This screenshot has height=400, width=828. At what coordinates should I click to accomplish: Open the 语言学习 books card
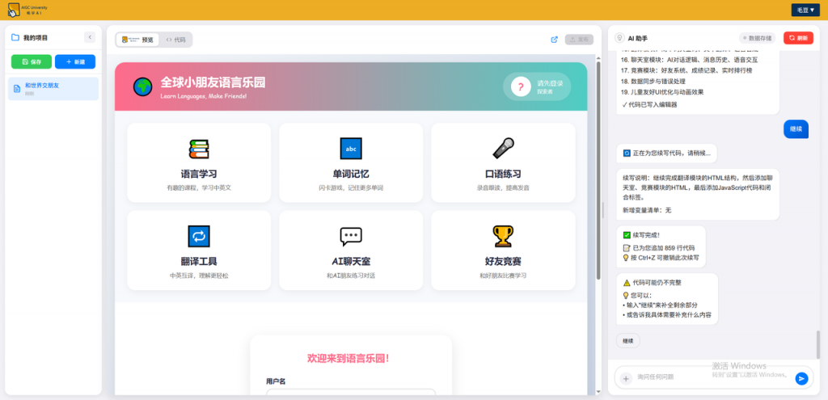pos(199,162)
